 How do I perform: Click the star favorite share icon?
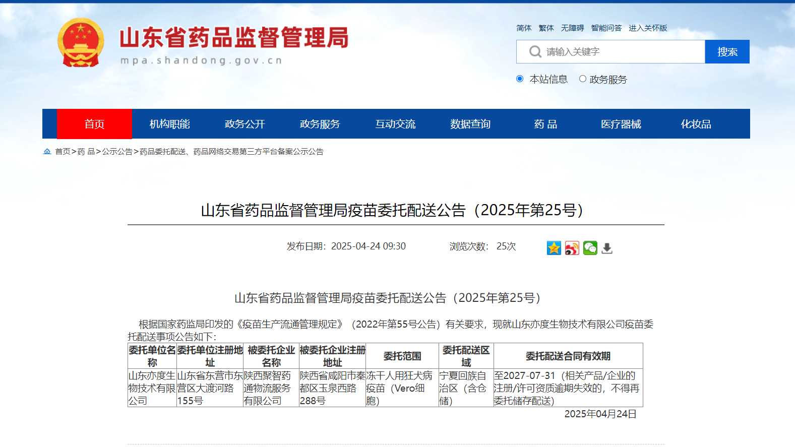click(554, 248)
